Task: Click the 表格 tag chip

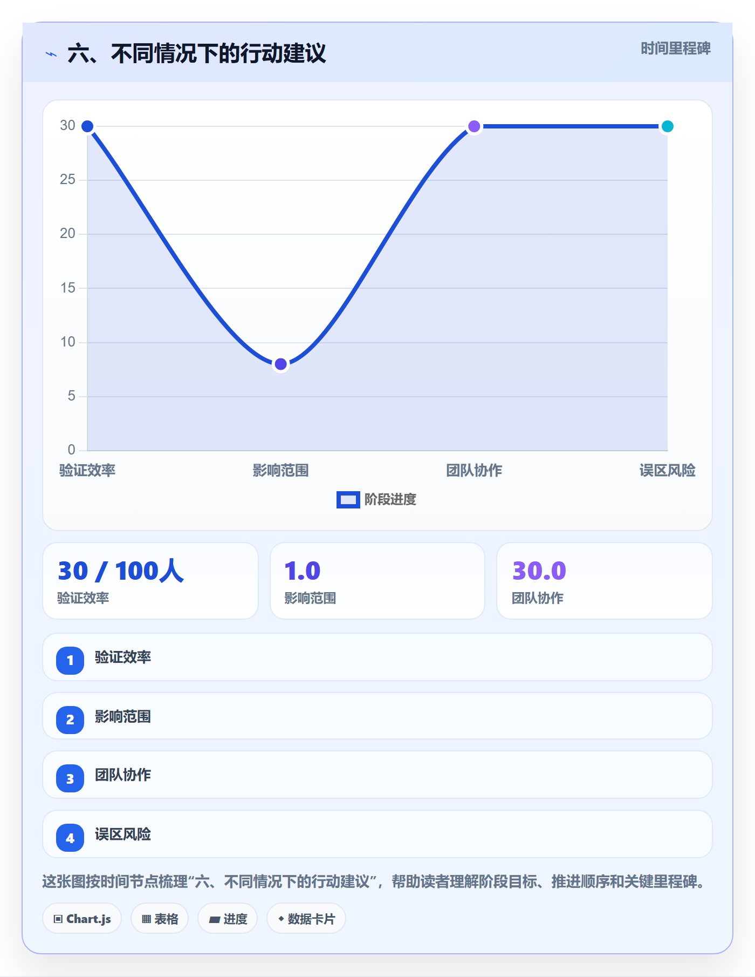Action: point(160,919)
